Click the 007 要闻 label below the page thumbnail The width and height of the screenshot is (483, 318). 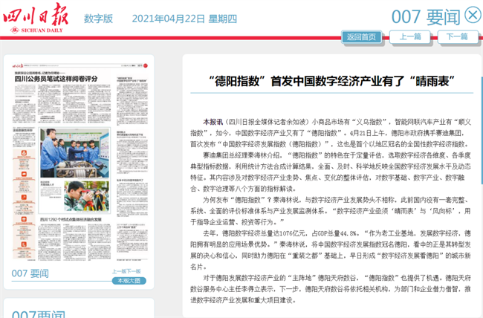tap(30, 273)
